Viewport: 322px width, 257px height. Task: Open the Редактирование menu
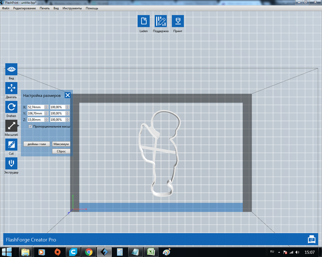24,8
